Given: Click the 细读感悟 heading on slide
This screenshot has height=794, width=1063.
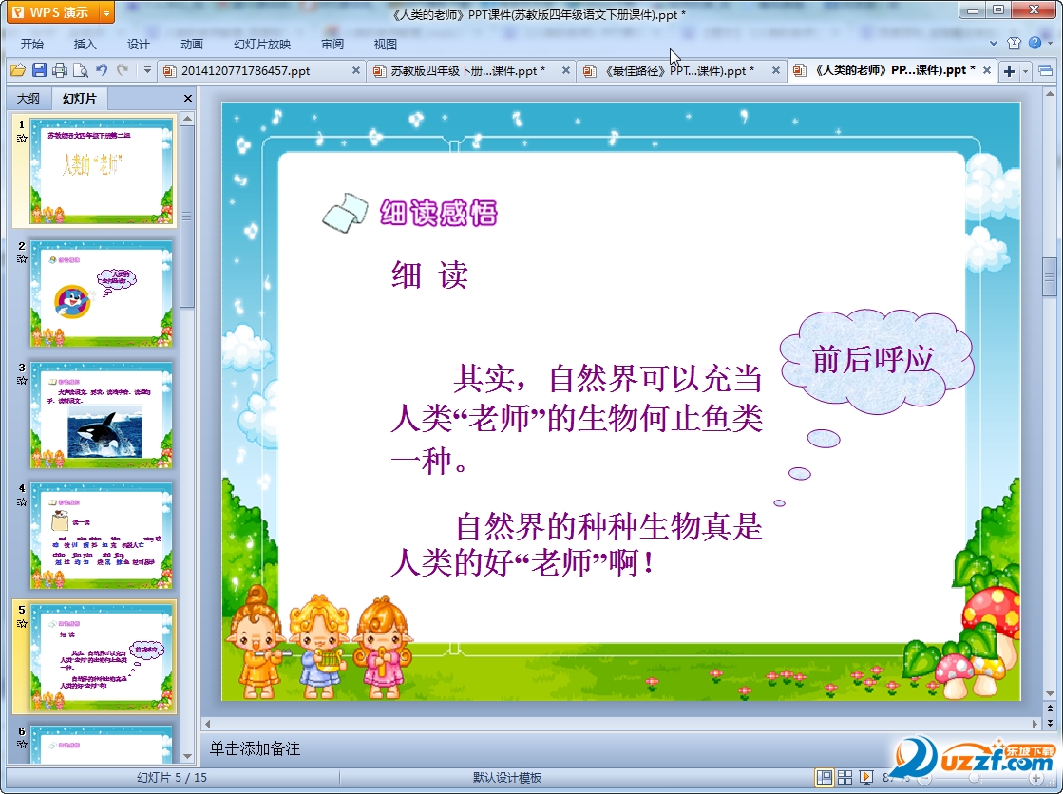Looking at the screenshot, I should (439, 213).
